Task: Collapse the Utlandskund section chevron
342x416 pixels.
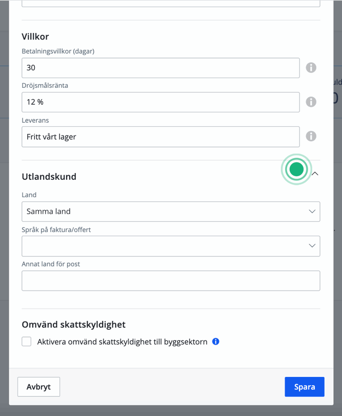Action: (315, 174)
